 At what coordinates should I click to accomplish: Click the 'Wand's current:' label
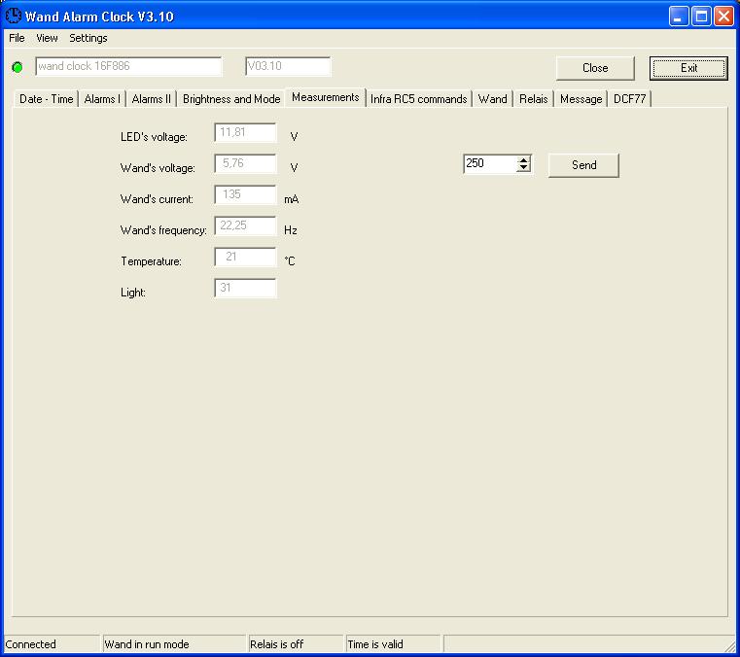coord(157,199)
